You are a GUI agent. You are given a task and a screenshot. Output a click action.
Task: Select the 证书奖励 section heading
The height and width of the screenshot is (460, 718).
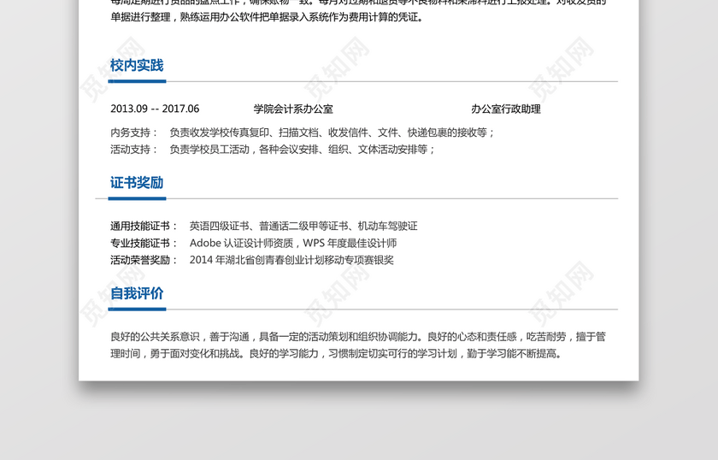coord(137,183)
